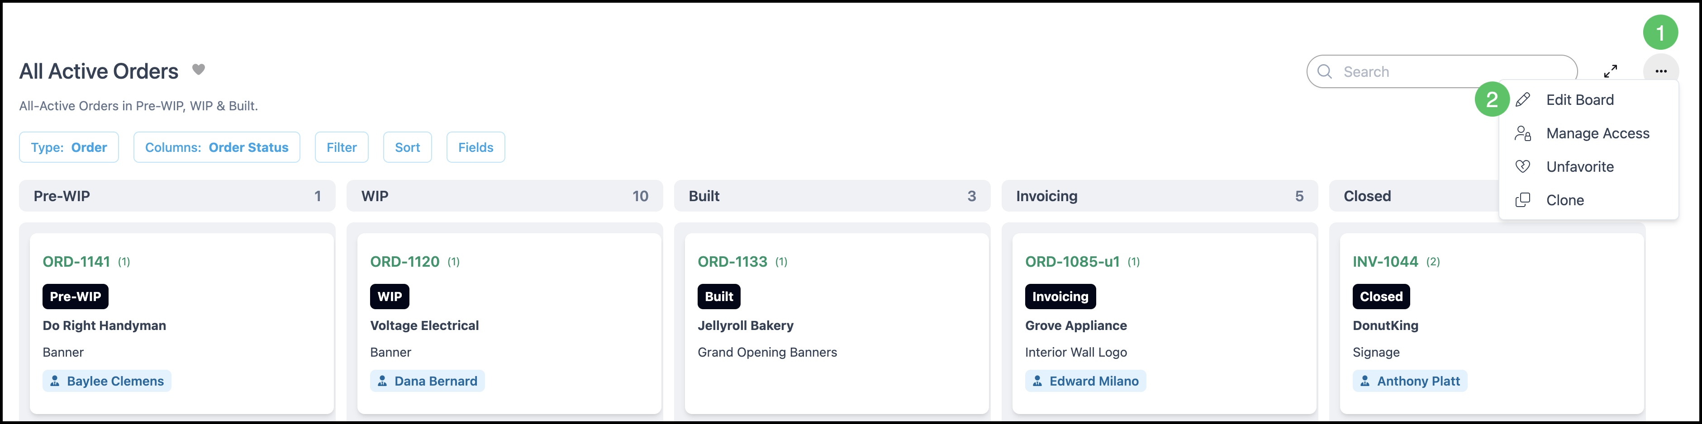Open the Filter options
1702x424 pixels.
coord(342,147)
